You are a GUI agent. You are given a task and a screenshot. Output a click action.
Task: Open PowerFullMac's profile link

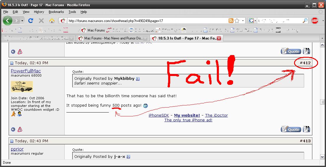point(26,71)
